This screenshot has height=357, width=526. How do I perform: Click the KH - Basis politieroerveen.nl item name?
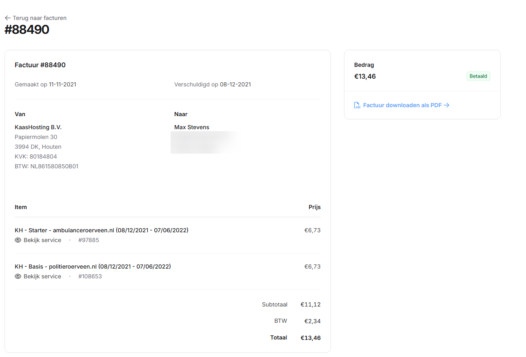(93, 267)
